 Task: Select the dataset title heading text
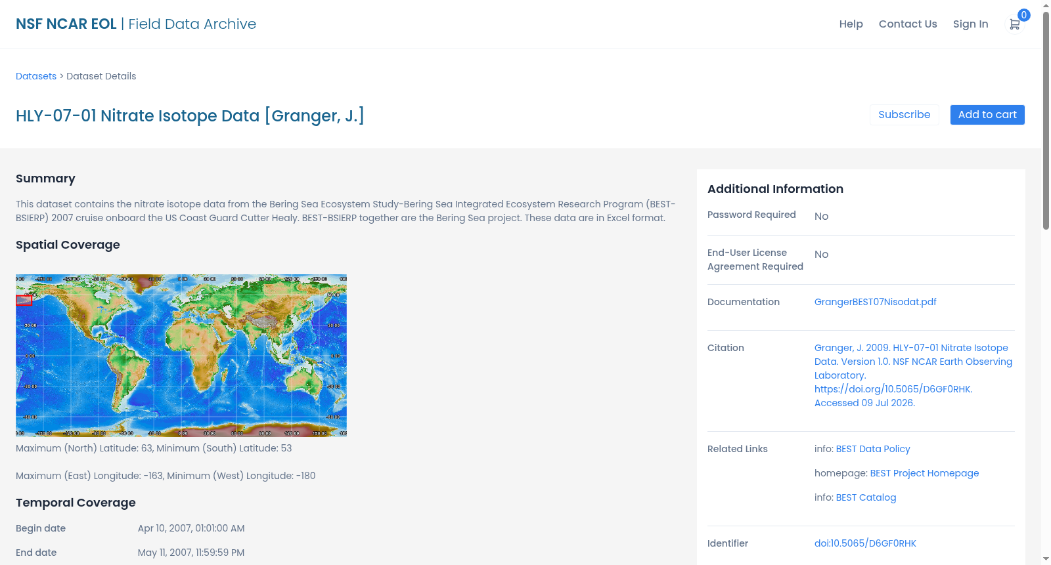click(190, 116)
